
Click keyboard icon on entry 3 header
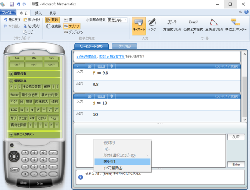point(101,96)
